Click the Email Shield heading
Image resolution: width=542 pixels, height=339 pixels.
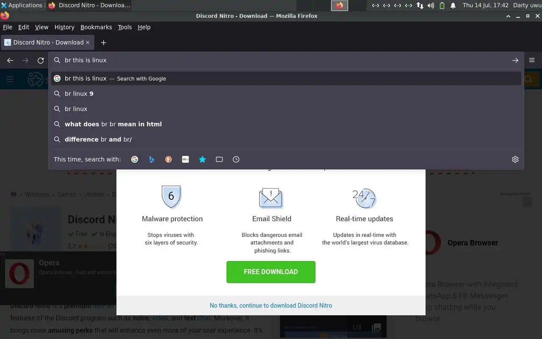tap(272, 219)
